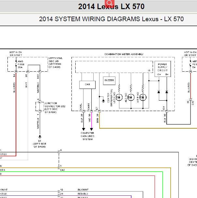This screenshot has height=198, width=197.
Task: Click the "4LO IND" label
Action: tap(126, 98)
